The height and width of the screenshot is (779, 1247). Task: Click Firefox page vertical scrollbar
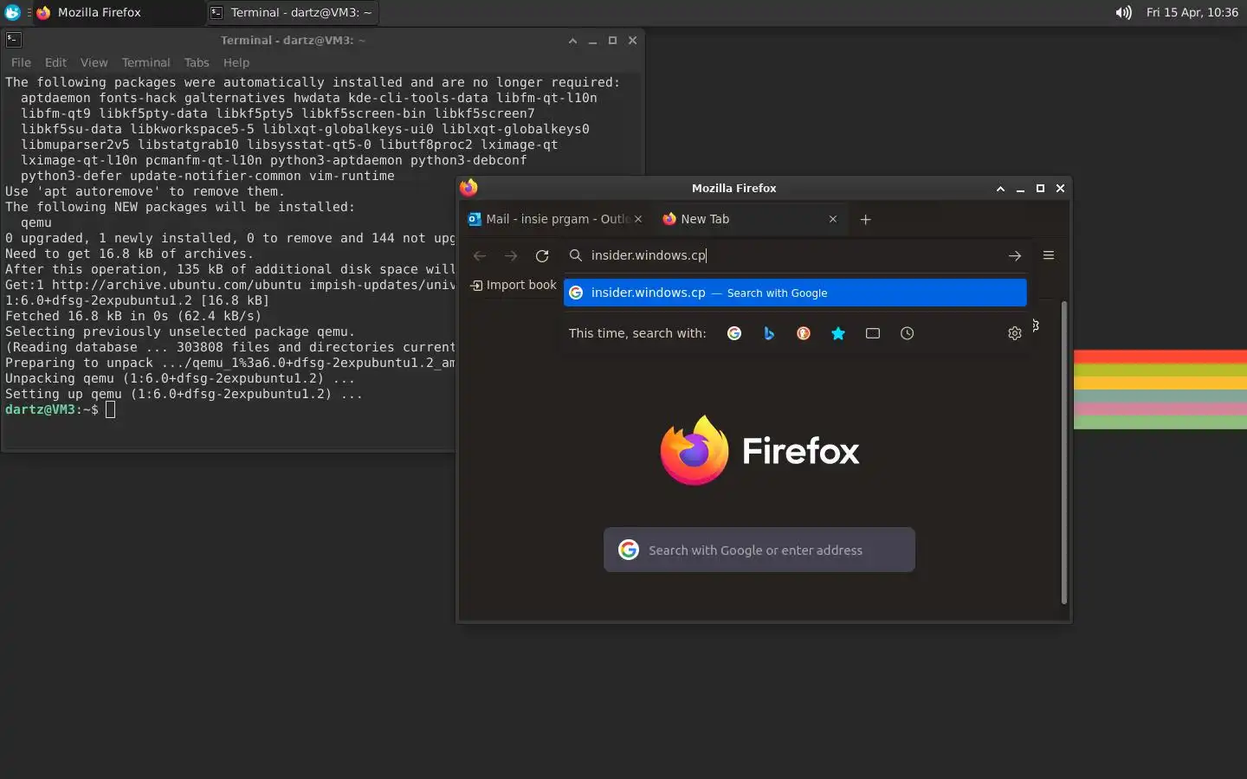[1064, 452]
